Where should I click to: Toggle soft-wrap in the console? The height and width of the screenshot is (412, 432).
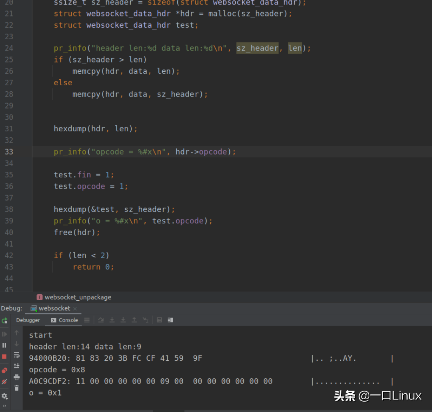click(16, 355)
